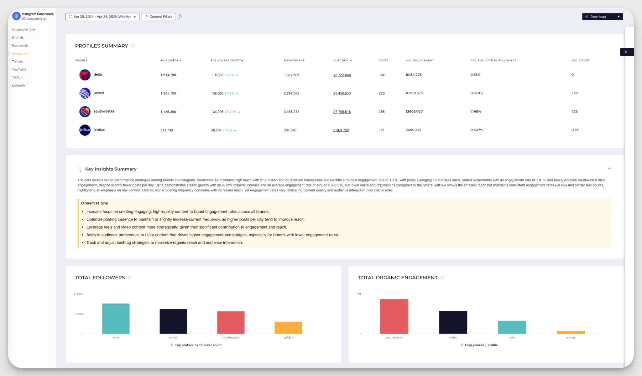Sort table by Followers column

click(x=171, y=60)
